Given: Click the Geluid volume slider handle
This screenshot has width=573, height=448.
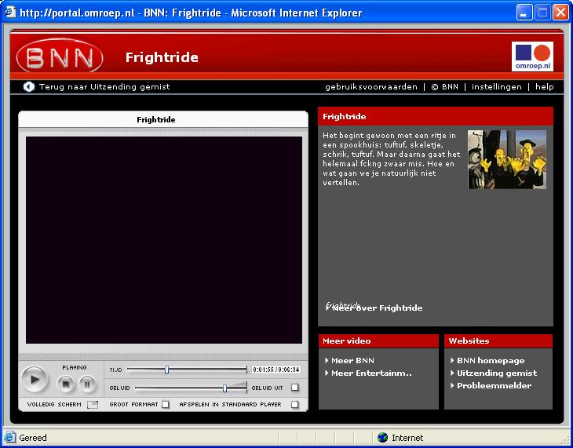Looking at the screenshot, I should [x=224, y=388].
